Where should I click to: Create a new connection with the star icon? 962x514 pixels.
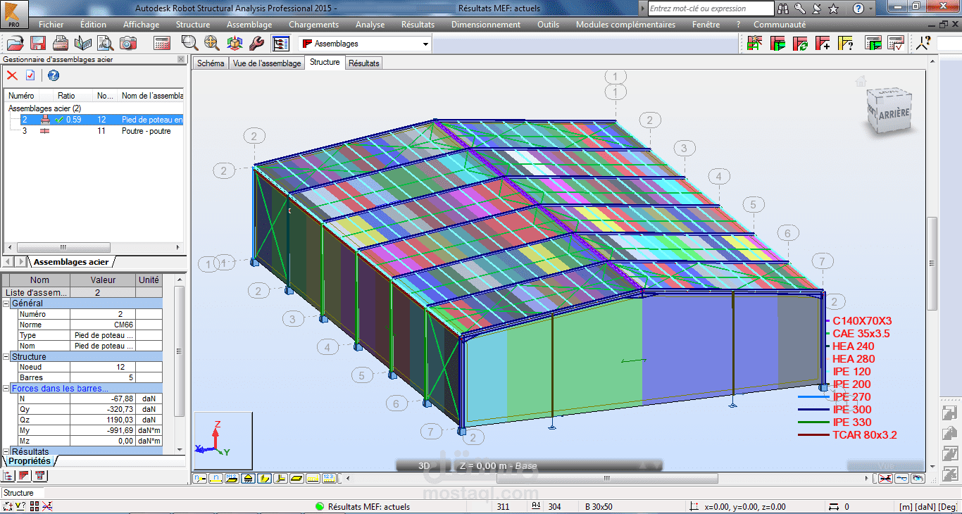(x=755, y=44)
